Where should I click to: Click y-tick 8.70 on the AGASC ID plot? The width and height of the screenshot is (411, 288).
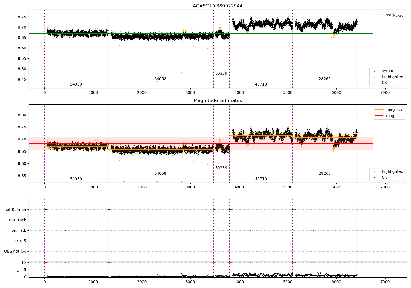tap(22, 27)
